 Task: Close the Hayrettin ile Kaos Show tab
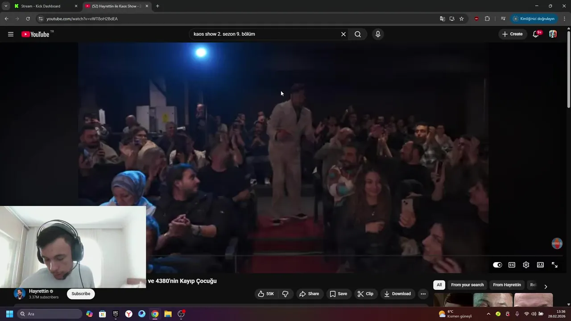tap(147, 6)
